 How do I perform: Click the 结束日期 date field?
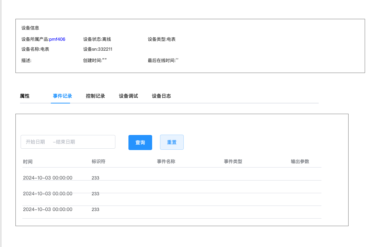pyautogui.click(x=66, y=142)
